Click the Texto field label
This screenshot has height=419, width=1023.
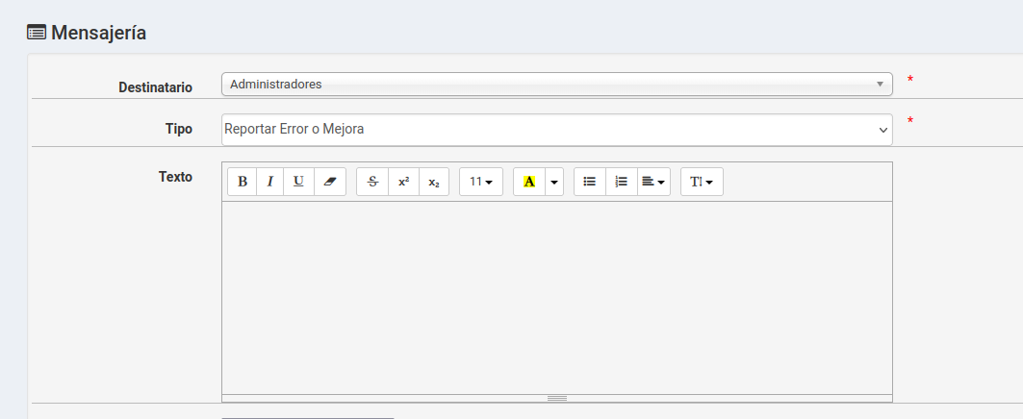tap(175, 177)
